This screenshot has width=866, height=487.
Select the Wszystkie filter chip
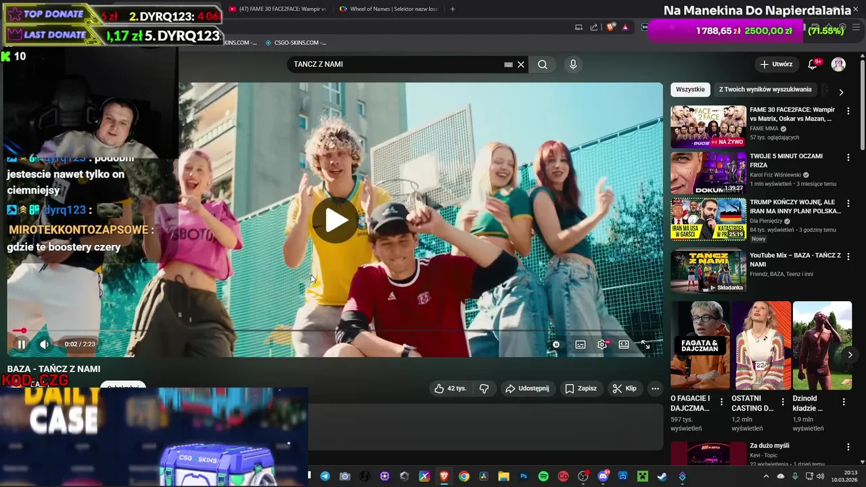tap(690, 89)
